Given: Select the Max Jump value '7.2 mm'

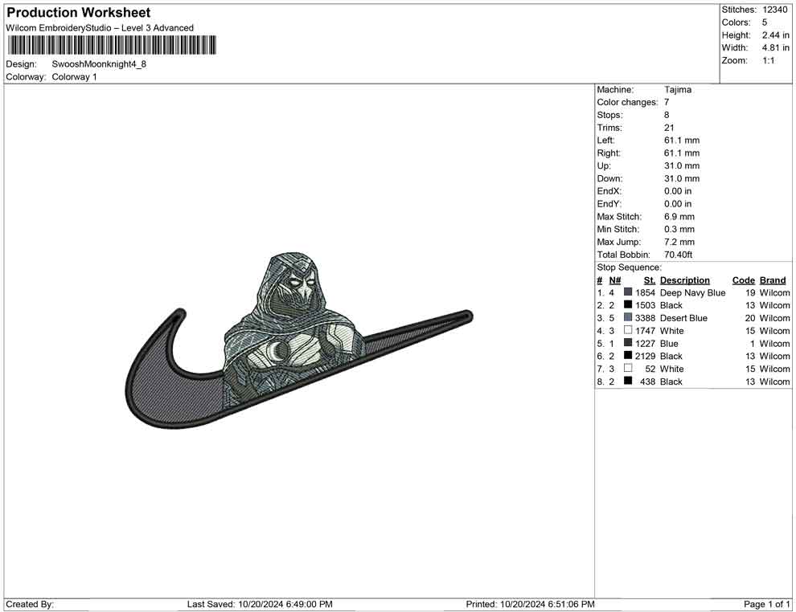Looking at the screenshot, I should coord(679,242).
